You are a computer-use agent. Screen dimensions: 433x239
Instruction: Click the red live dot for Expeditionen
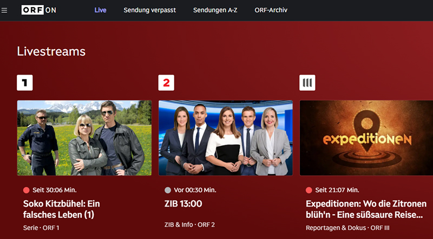pyautogui.click(x=309, y=190)
